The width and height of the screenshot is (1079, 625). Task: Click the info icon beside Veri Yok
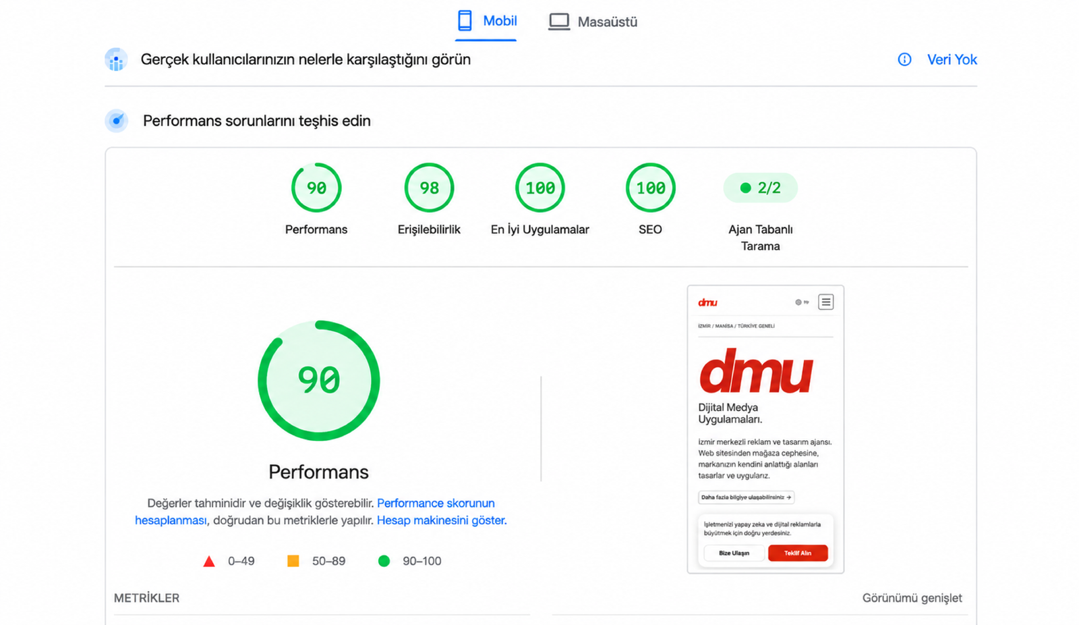pos(904,59)
